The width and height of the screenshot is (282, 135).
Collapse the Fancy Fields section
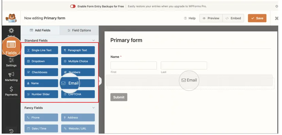pyautogui.click(x=94, y=108)
